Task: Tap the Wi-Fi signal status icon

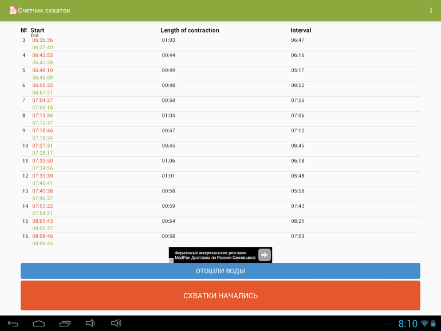Action: 424,324
